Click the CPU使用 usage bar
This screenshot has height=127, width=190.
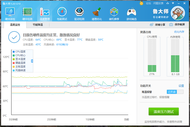[152, 56]
